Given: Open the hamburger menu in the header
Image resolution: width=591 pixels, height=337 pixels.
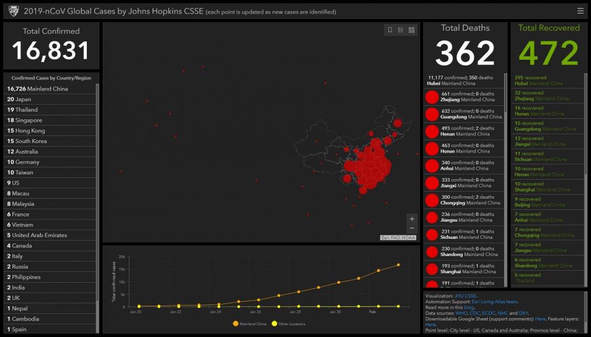Looking at the screenshot, I should [580, 11].
